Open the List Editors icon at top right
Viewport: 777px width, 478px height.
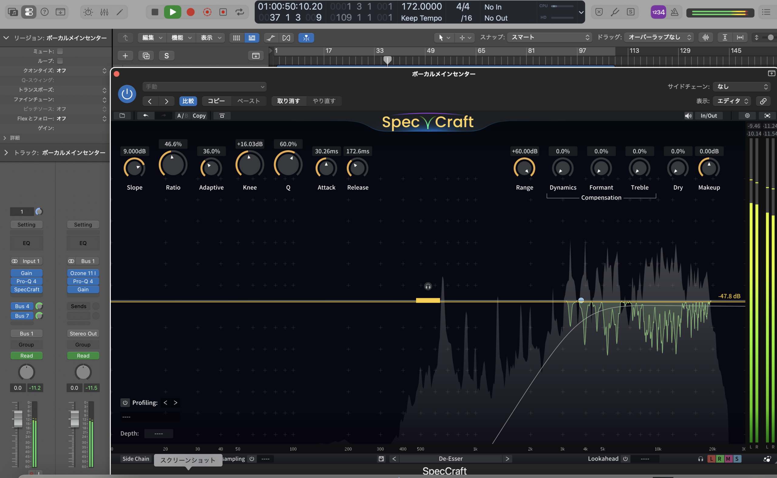click(766, 12)
